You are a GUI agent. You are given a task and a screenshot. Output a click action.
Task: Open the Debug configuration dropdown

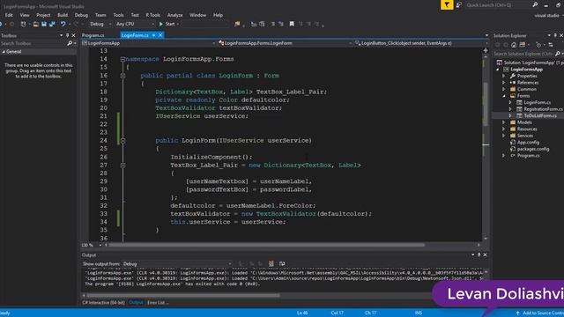100,24
